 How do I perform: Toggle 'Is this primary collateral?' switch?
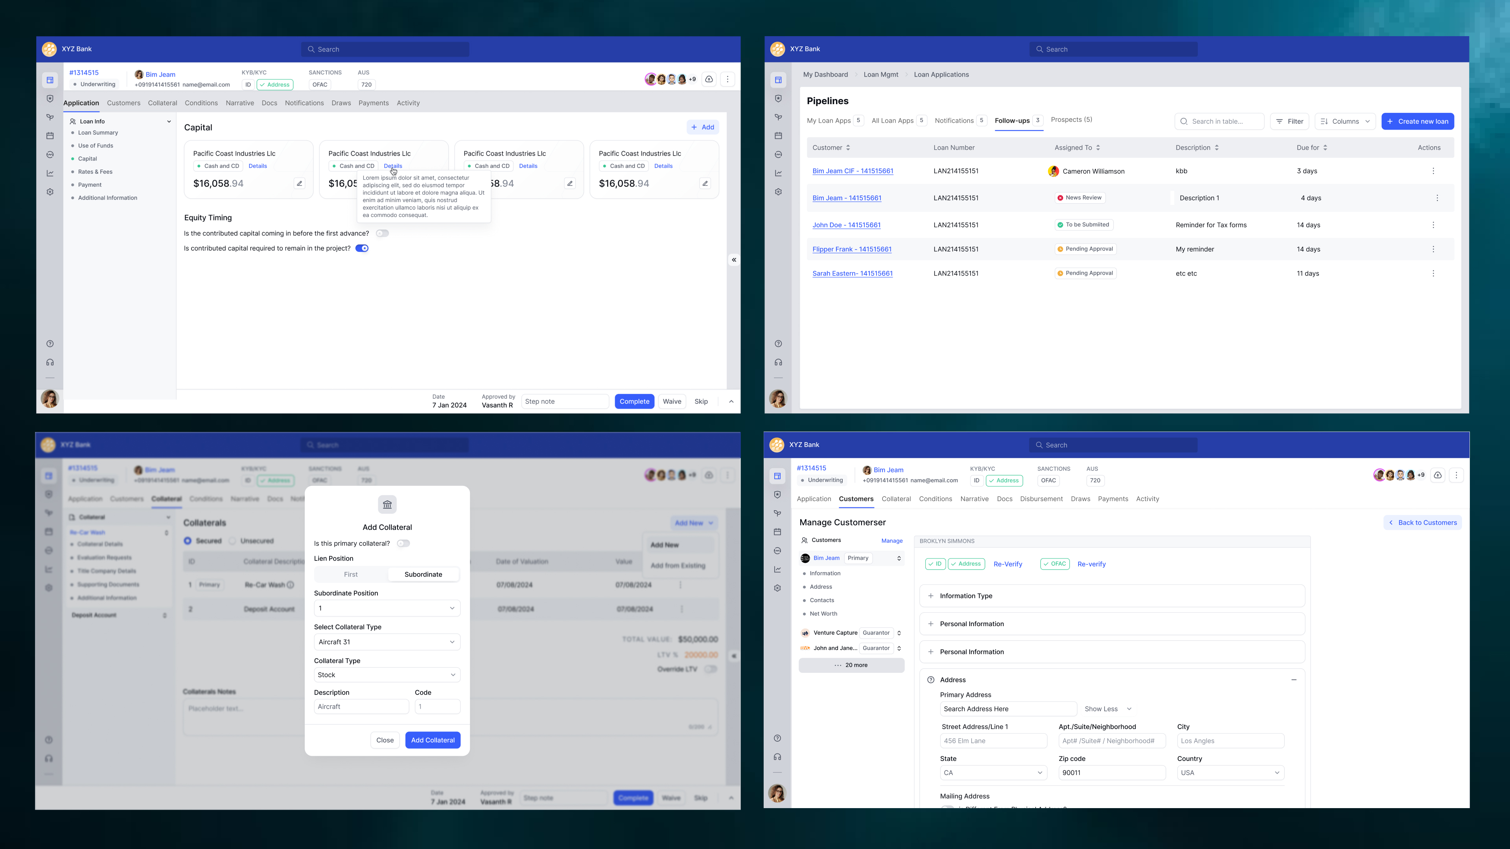coord(403,543)
